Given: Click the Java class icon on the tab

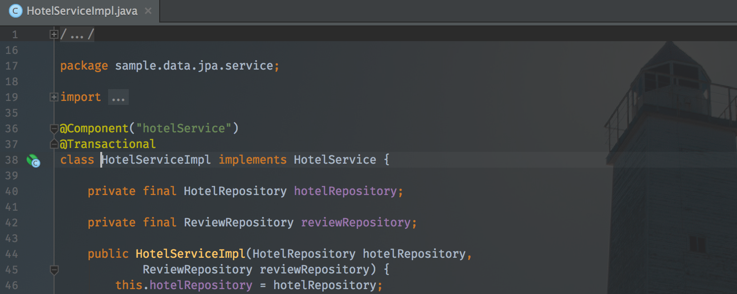Looking at the screenshot, I should coord(16,11).
